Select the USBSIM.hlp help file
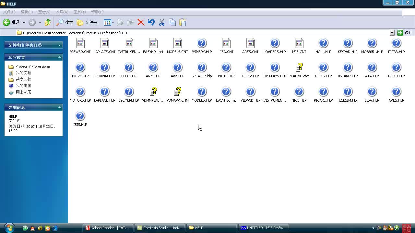The image size is (415, 233). pos(348,92)
